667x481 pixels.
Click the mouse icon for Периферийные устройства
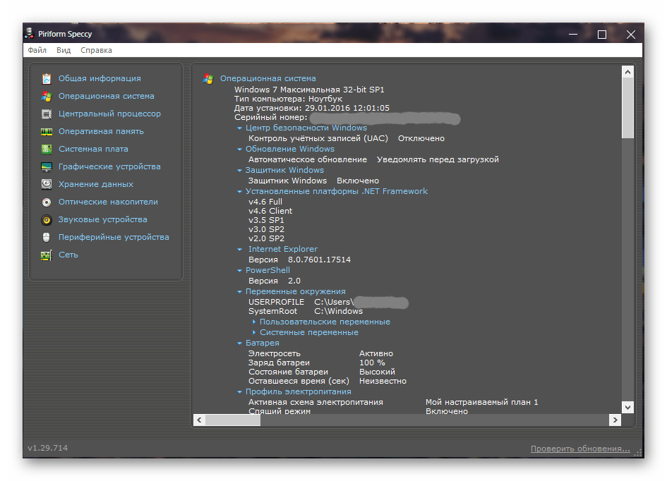pos(47,238)
